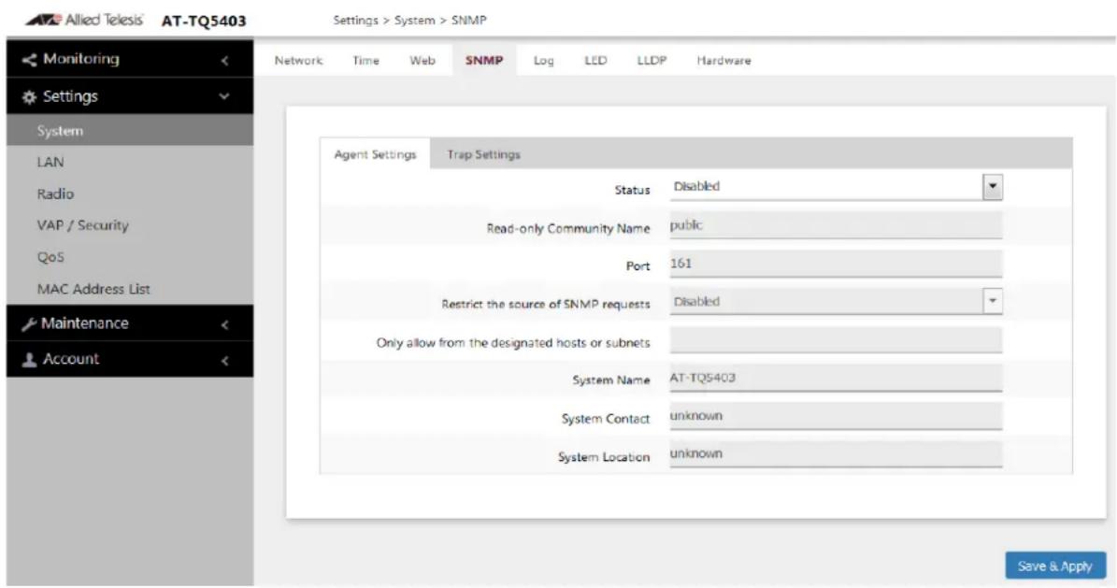The width and height of the screenshot is (1117, 588).
Task: Open the Trap Settings sub-tab
Action: pyautogui.click(x=483, y=154)
